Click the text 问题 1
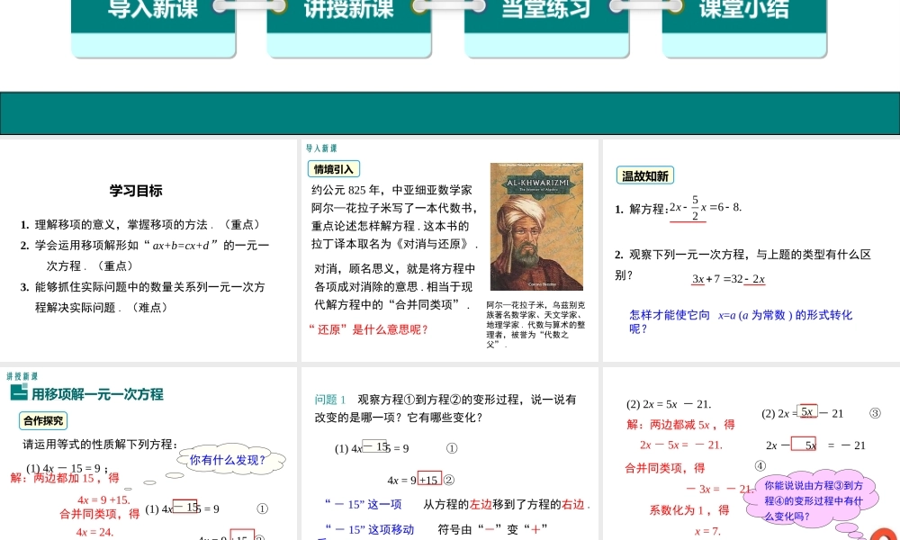Viewport: 900px width, 540px height. (x=330, y=400)
